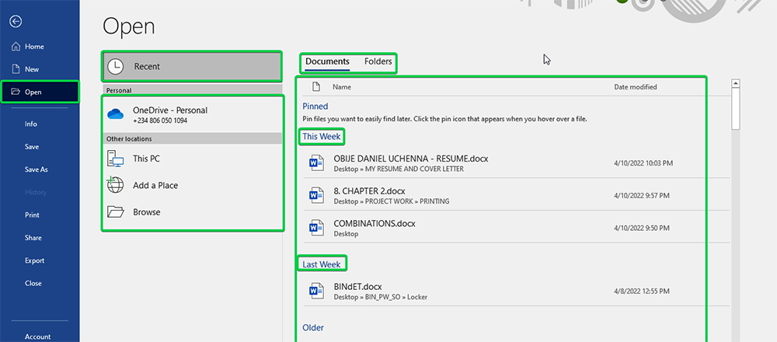The height and width of the screenshot is (342, 777).
Task: Click the OneDrive cloud icon
Action: (x=116, y=114)
